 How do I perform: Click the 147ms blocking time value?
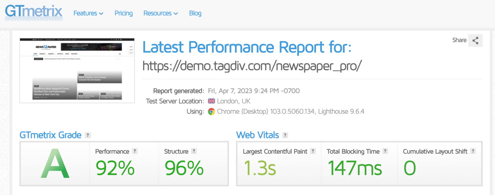point(355,168)
